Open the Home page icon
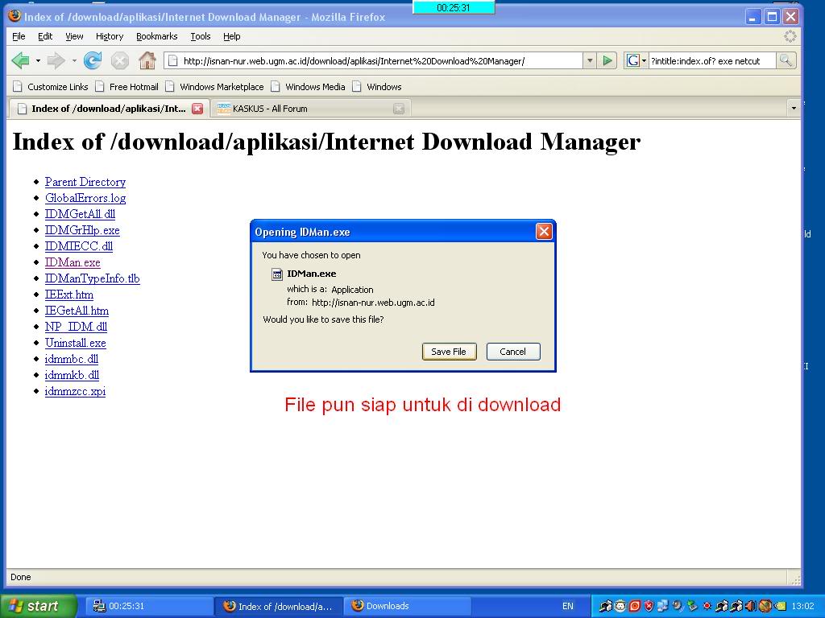Viewport: 825px width, 618px height. (x=147, y=61)
